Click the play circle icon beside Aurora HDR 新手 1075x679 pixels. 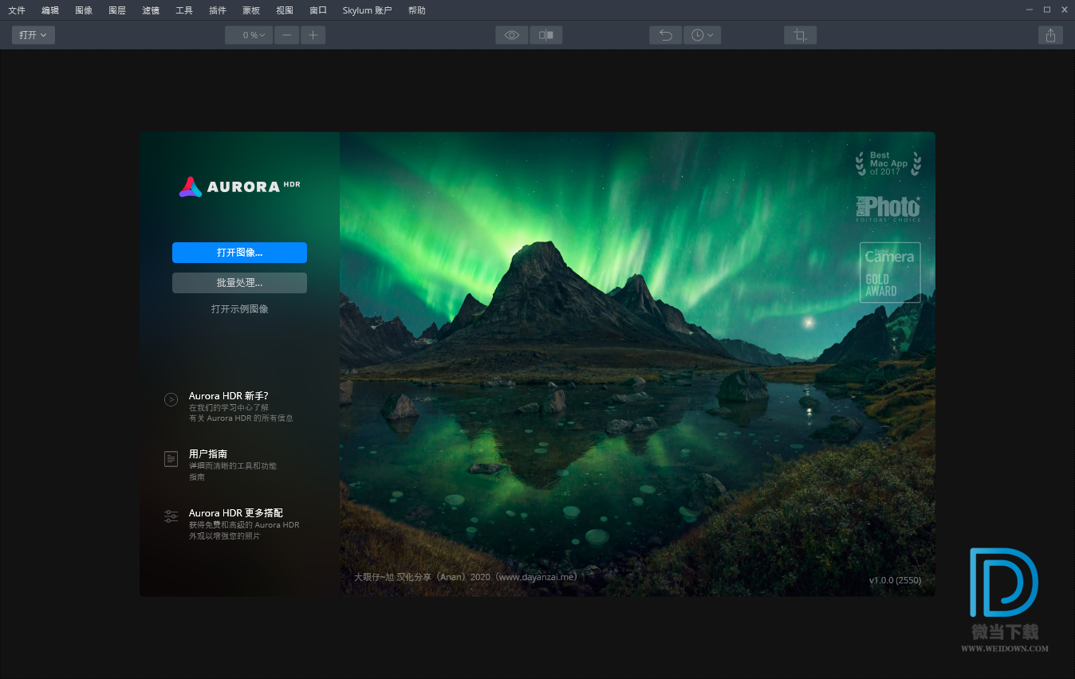coord(171,399)
